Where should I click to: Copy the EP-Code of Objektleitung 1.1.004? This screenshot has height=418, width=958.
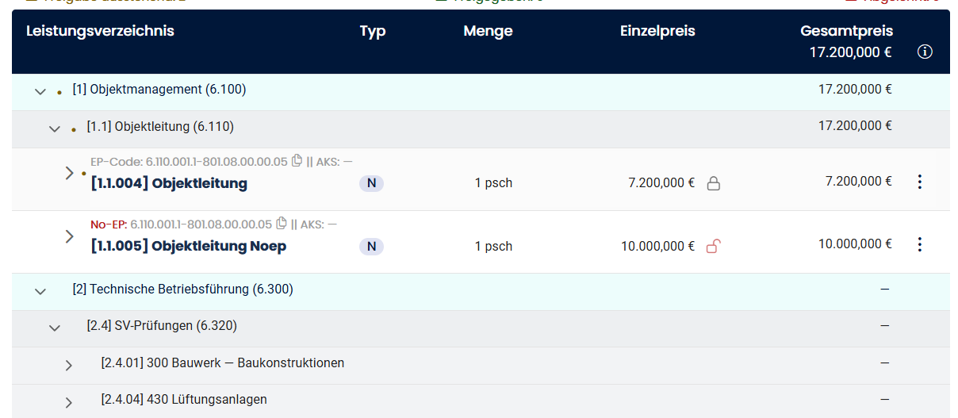[x=297, y=161]
